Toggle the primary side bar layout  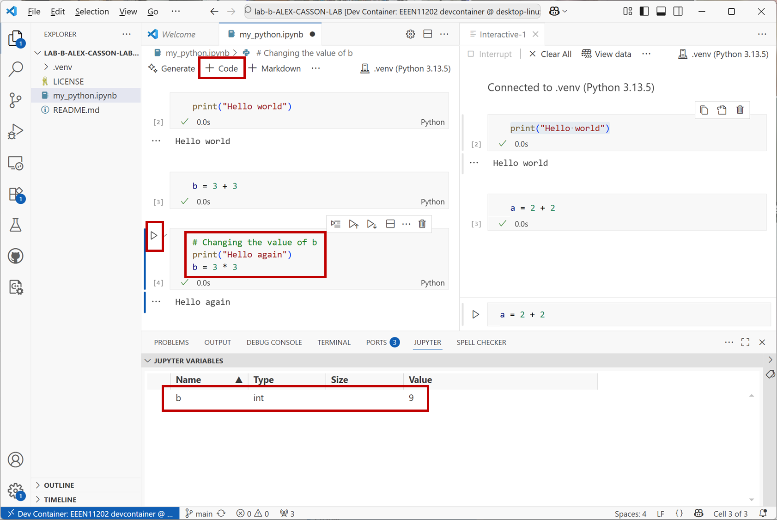(644, 12)
